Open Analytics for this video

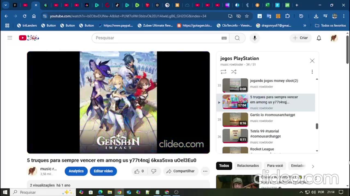click(x=76, y=171)
